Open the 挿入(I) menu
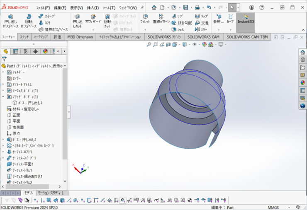The height and width of the screenshot is (210, 307). [93, 8]
